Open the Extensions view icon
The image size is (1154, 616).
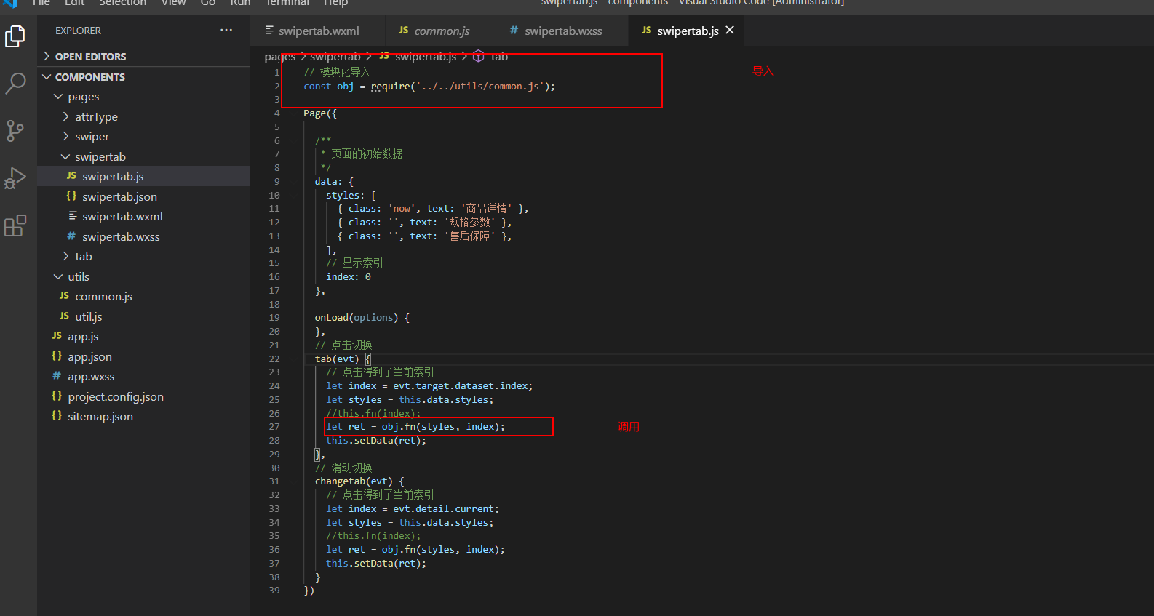15,225
